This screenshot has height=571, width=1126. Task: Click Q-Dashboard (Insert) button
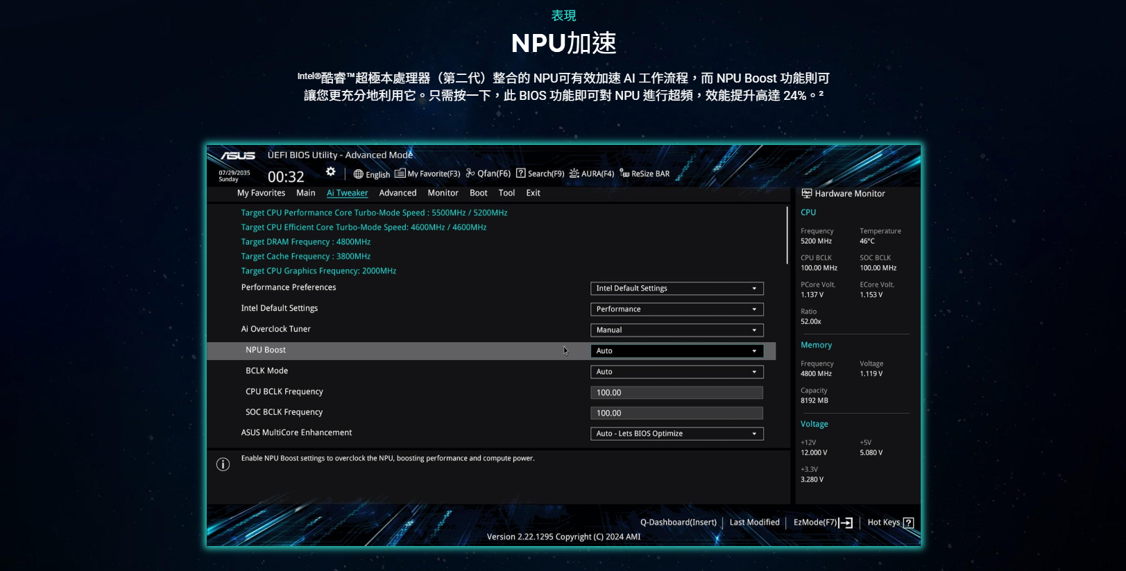click(x=678, y=522)
